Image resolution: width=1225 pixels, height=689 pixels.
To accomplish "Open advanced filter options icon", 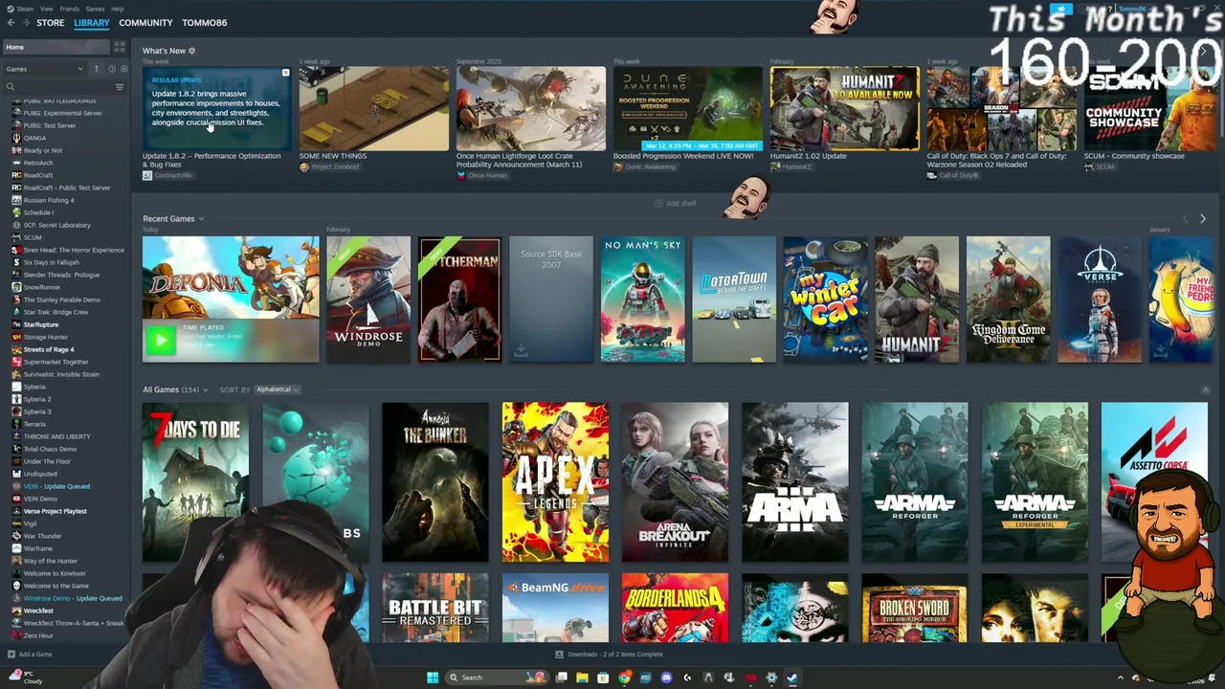I will pos(120,87).
